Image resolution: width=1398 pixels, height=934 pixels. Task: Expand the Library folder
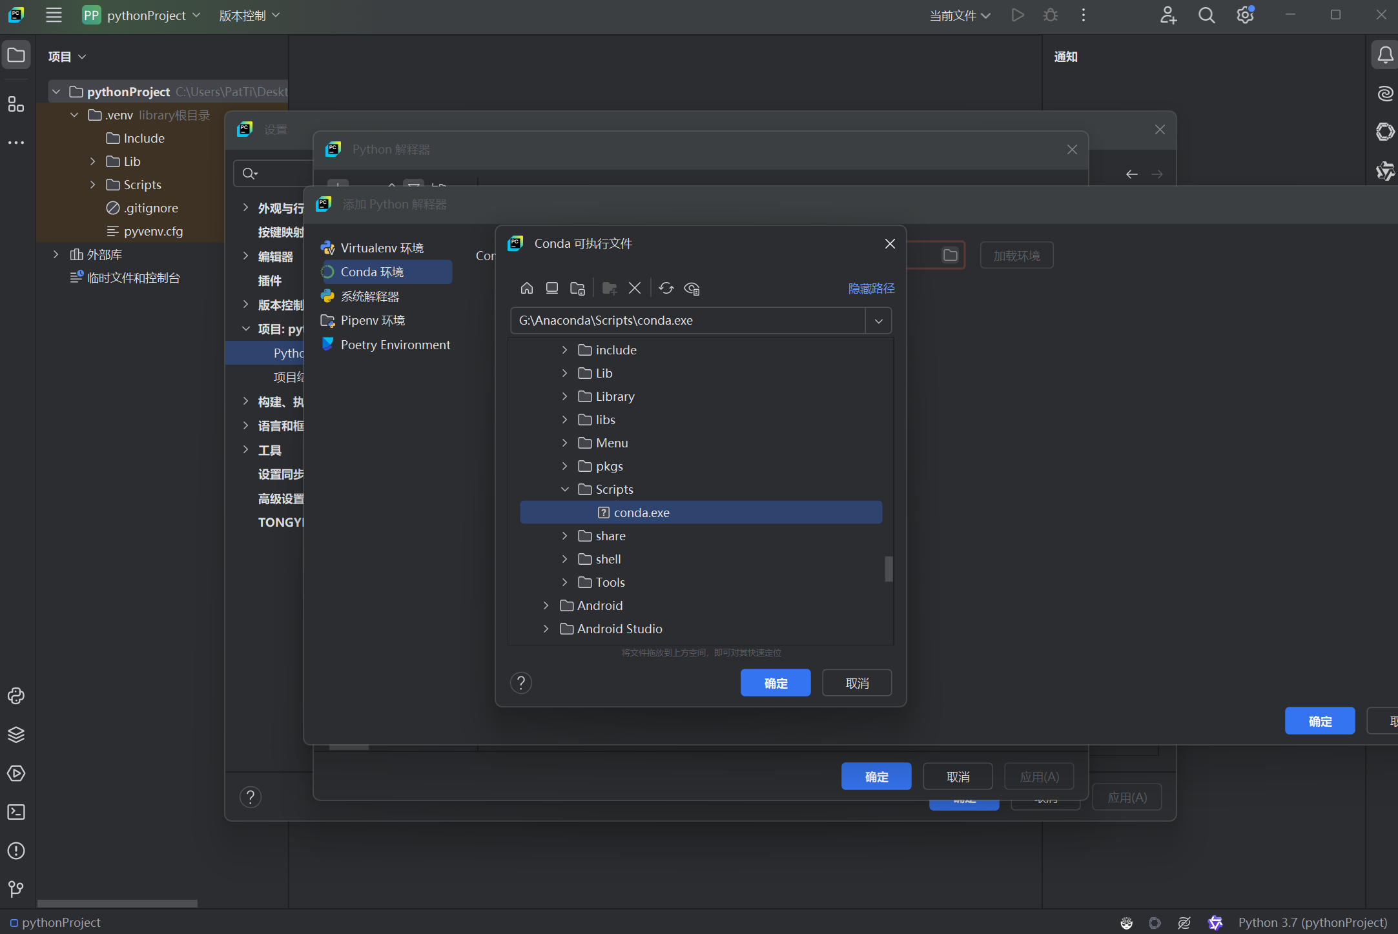(x=564, y=396)
